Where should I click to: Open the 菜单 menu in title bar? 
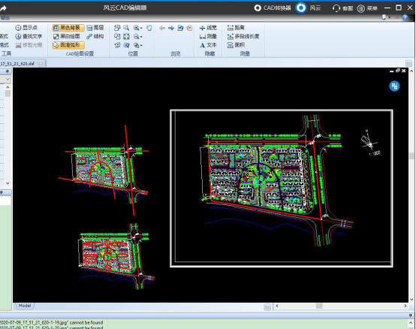tap(367, 8)
